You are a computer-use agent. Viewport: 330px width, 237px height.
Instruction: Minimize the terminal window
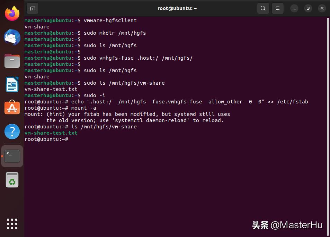click(x=293, y=8)
